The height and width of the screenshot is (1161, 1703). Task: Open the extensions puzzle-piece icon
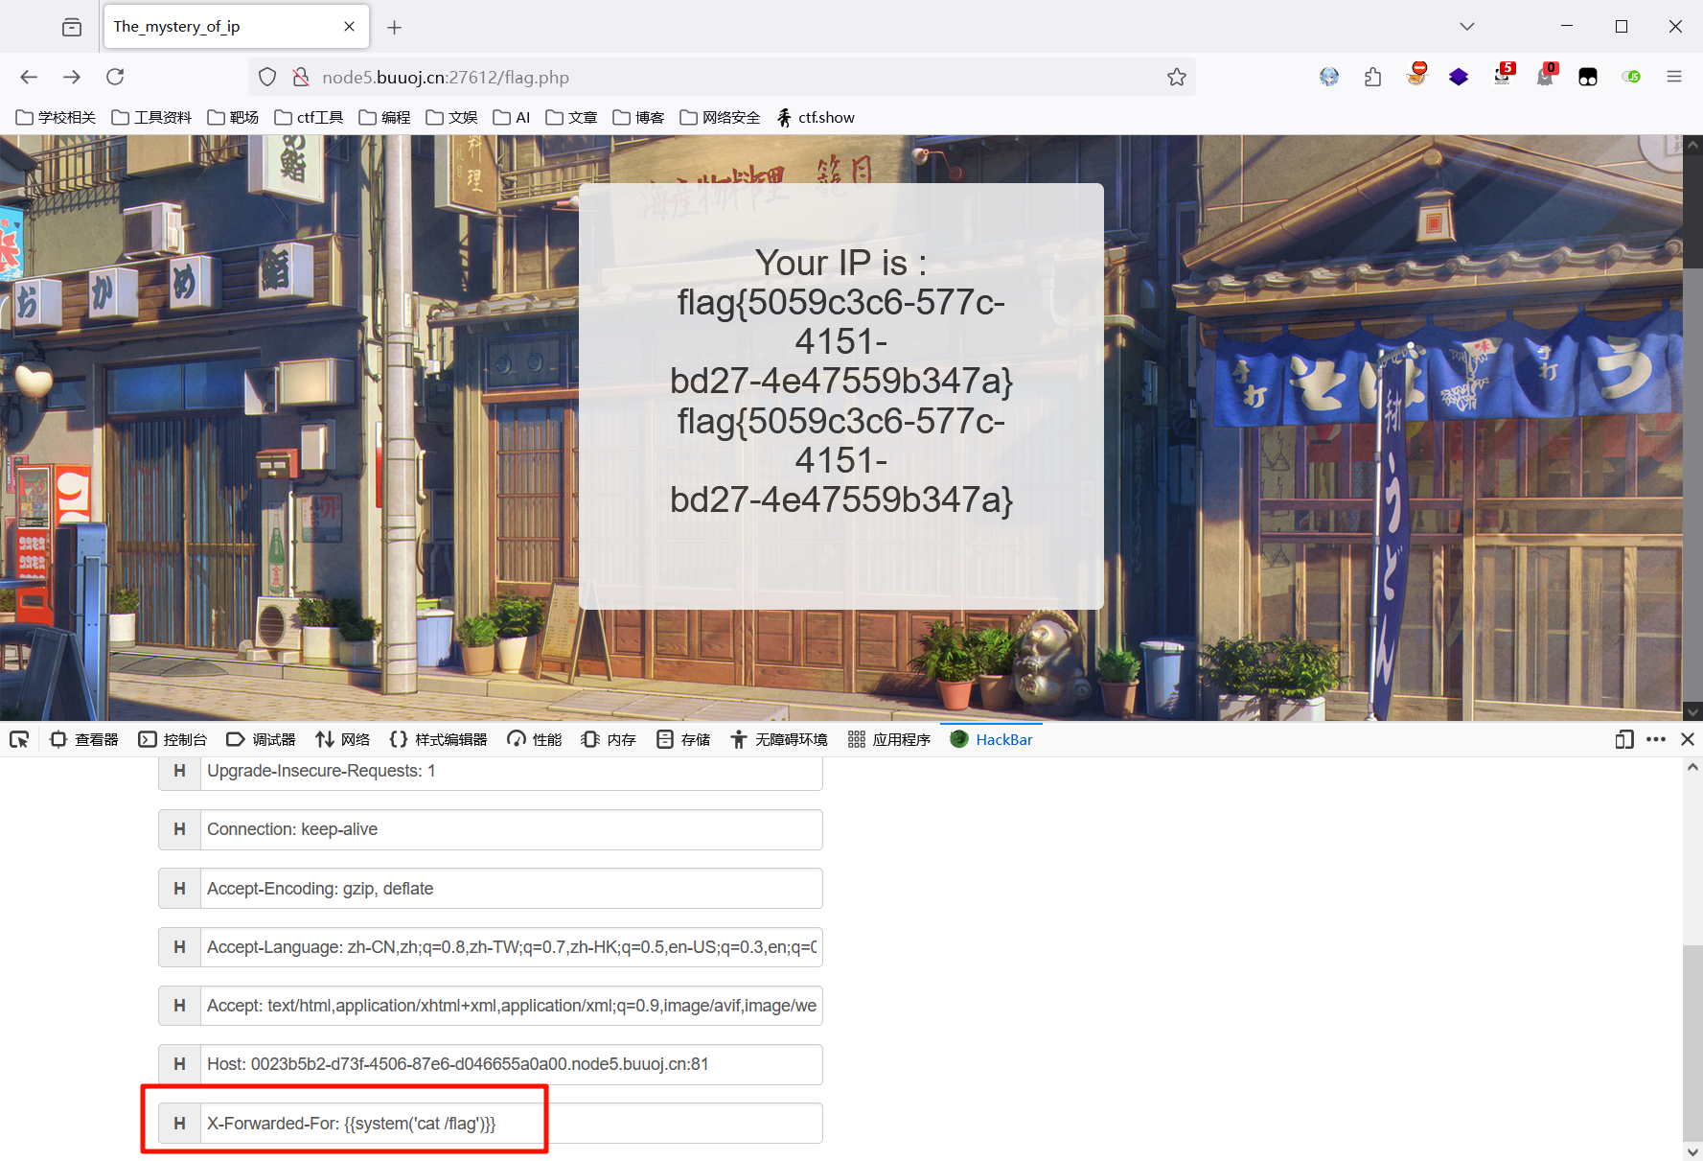1372,77
